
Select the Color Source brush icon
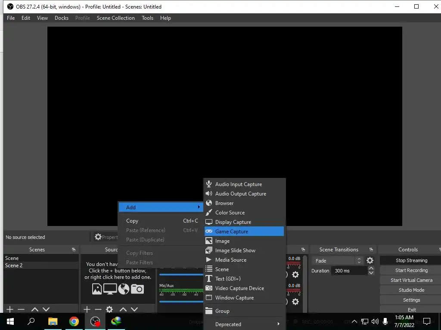[209, 212]
